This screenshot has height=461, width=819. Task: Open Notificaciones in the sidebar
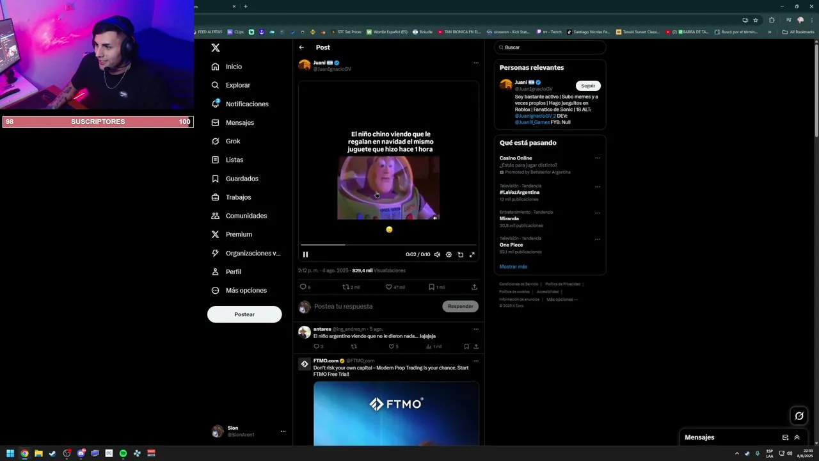tap(240, 104)
